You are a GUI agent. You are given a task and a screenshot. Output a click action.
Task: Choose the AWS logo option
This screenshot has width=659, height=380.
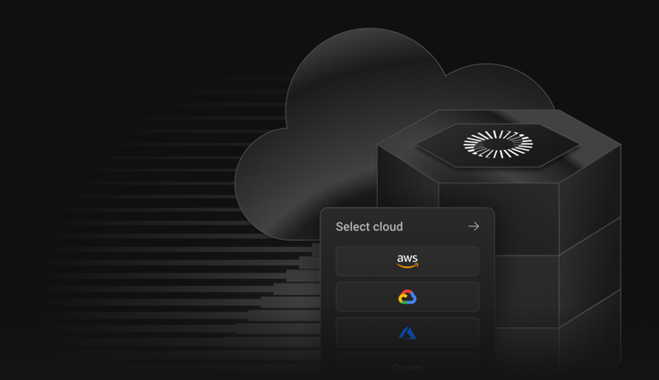pyautogui.click(x=407, y=261)
